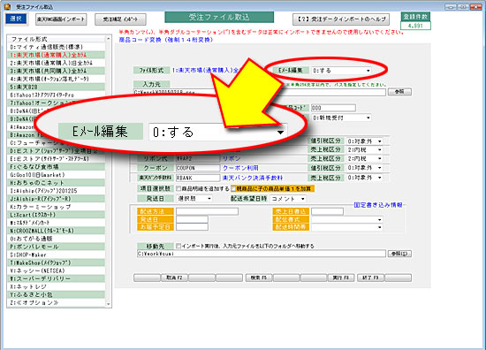The image size is (486, 350).
Task: Click the RBANK code field
Action: (x=198, y=178)
